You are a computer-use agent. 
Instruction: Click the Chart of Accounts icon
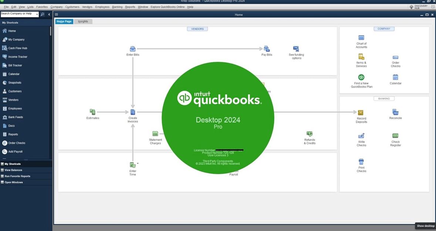click(361, 38)
